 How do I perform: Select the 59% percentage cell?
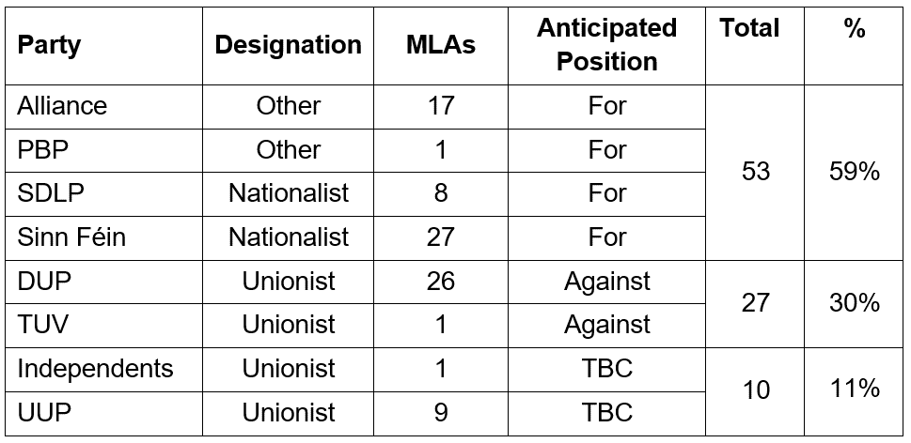tap(854, 172)
